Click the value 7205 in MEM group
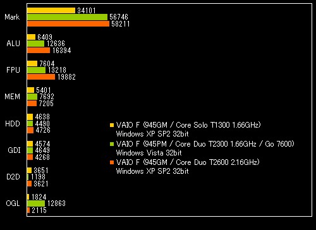316x230 pixels. click(x=46, y=104)
